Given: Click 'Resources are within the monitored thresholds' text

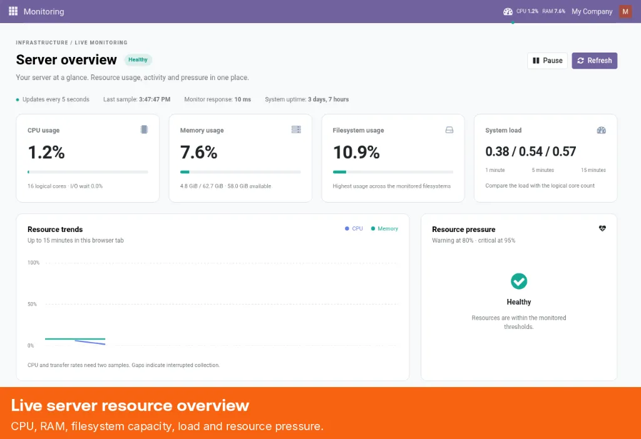Looking at the screenshot, I should [519, 322].
